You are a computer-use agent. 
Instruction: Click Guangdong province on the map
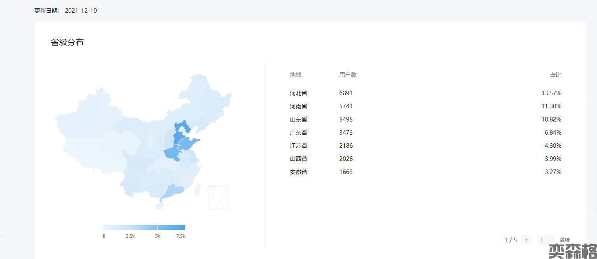172,191
